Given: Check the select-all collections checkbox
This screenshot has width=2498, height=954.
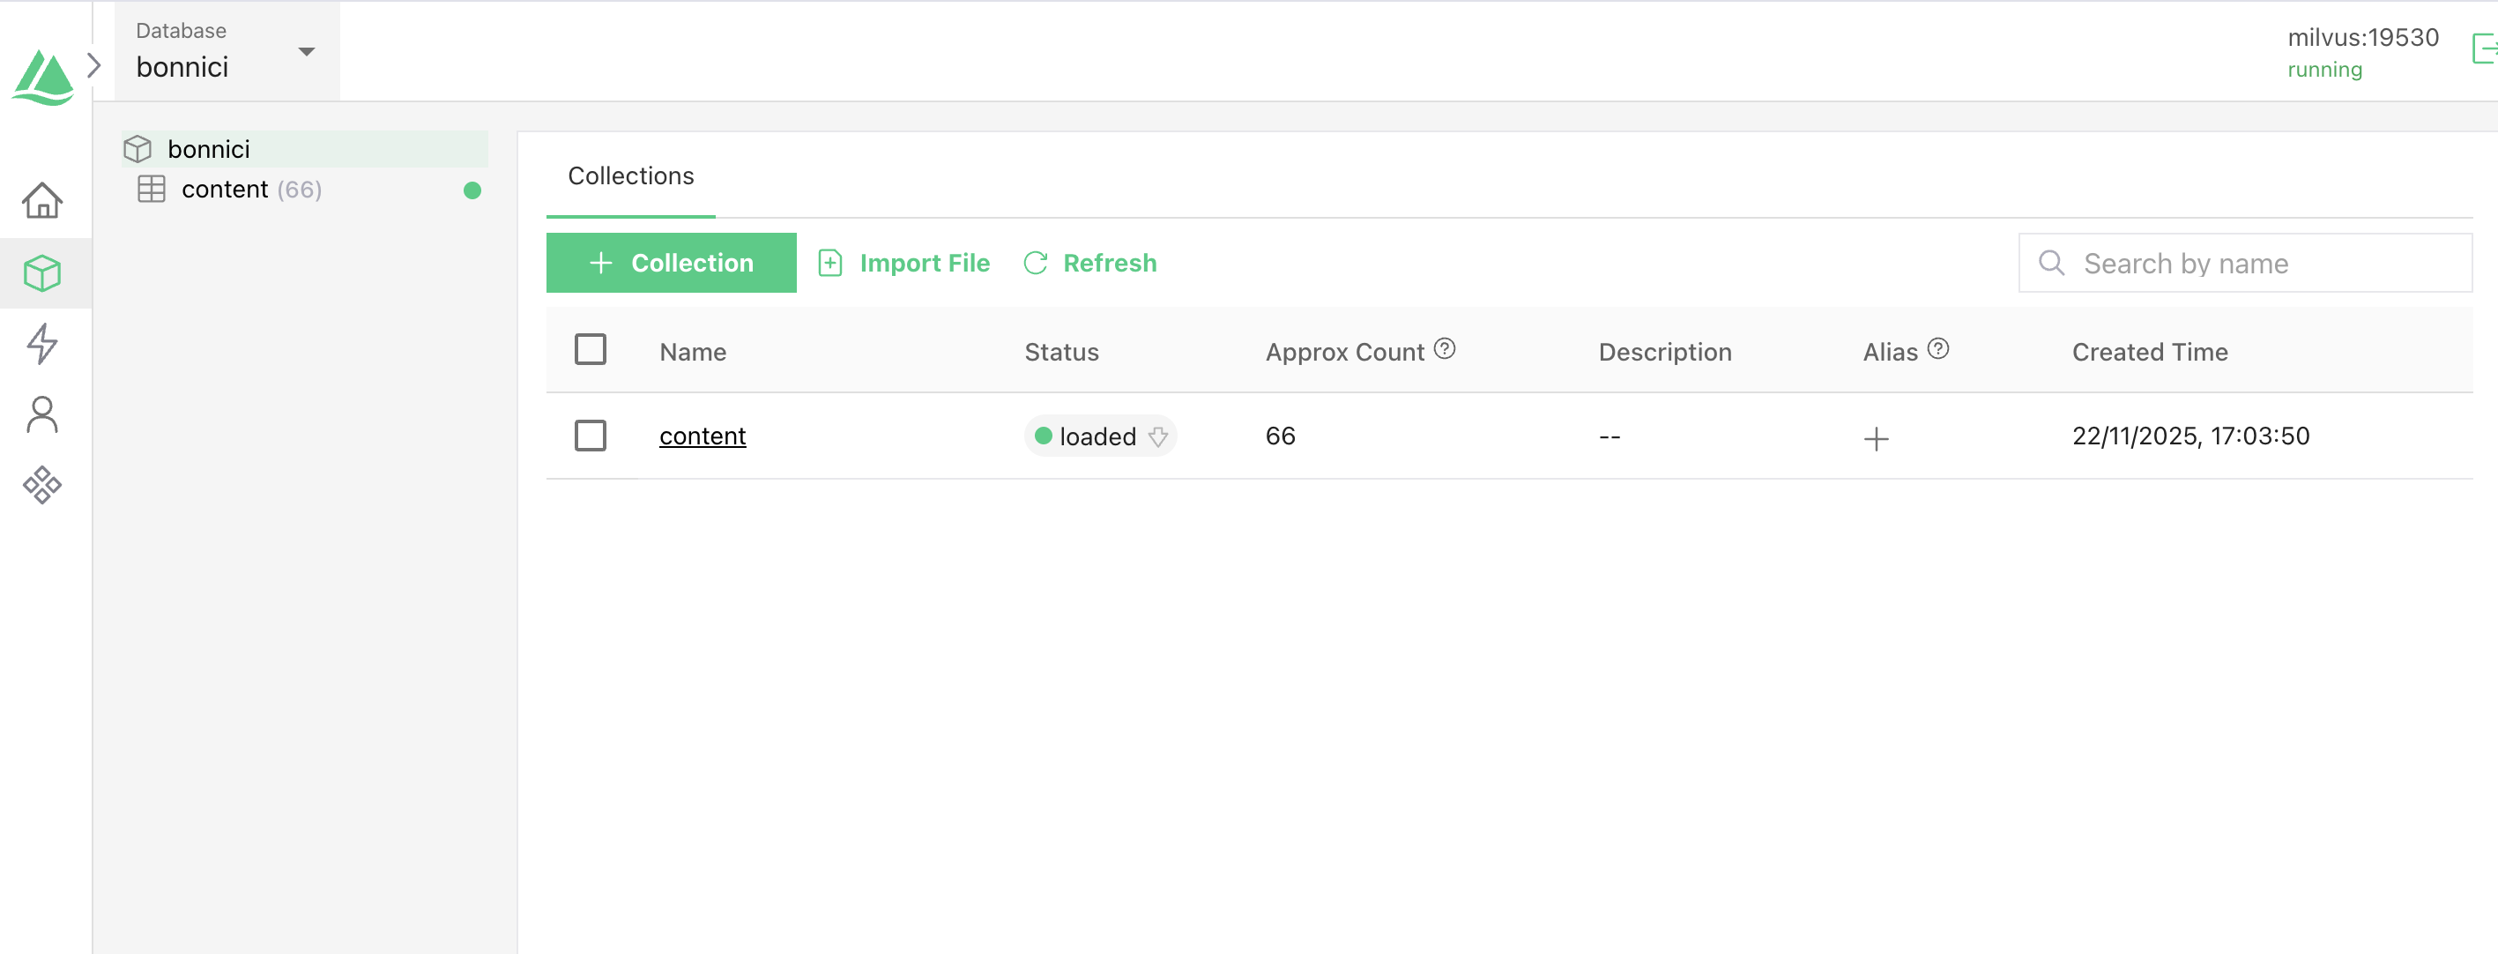Looking at the screenshot, I should click(x=591, y=349).
